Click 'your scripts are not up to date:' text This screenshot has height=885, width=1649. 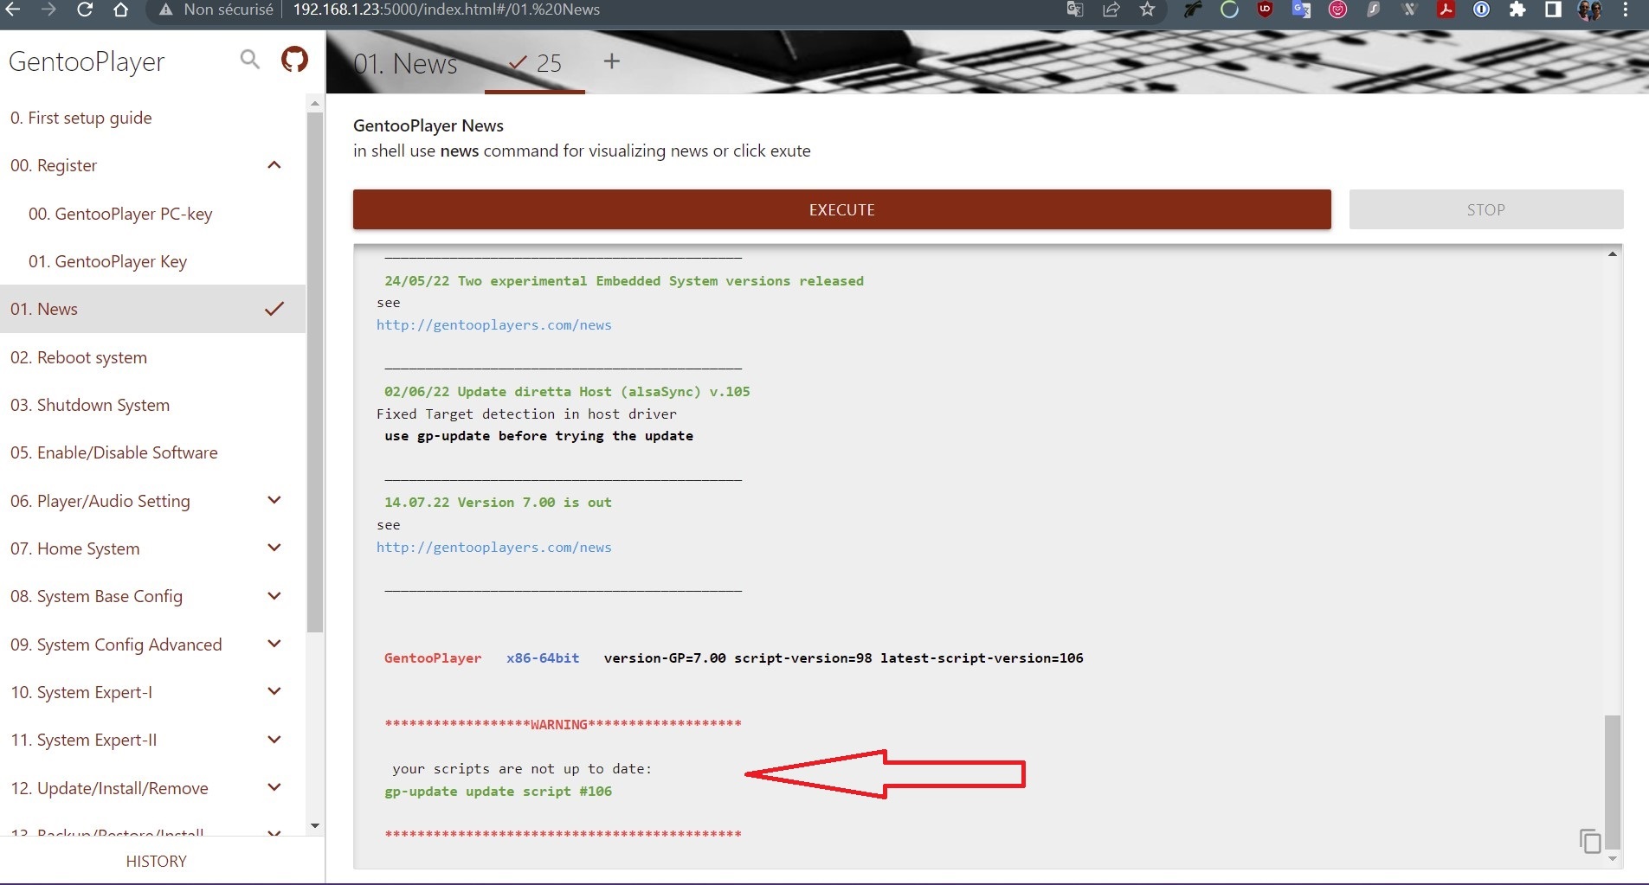coord(522,769)
